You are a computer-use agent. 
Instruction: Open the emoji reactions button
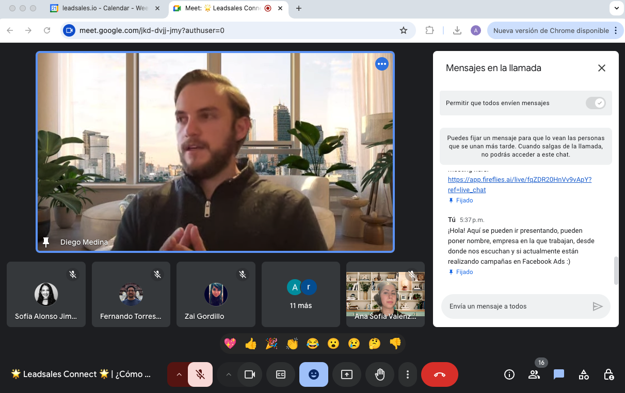pos(314,374)
